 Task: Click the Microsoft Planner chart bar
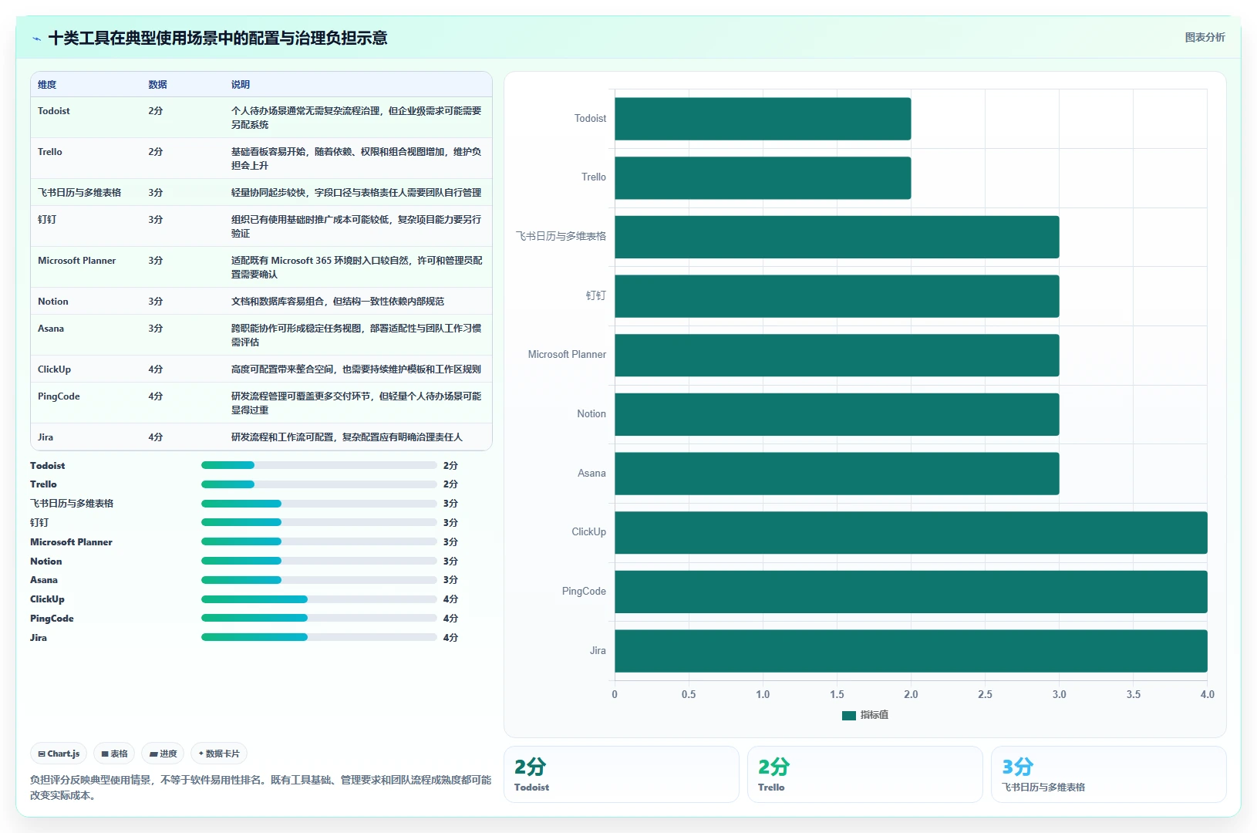(837, 356)
